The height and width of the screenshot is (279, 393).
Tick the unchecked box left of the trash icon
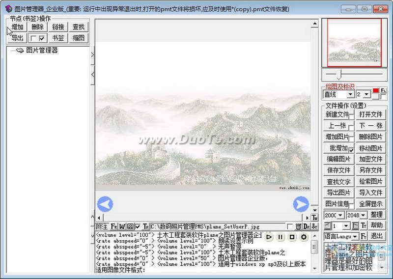[x=290, y=226]
